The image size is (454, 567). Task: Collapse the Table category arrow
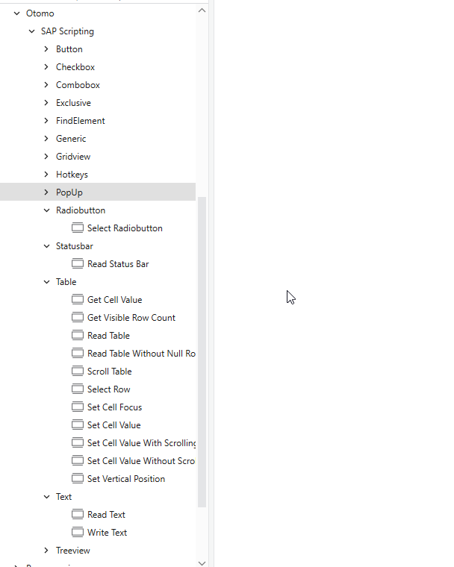[x=47, y=282]
